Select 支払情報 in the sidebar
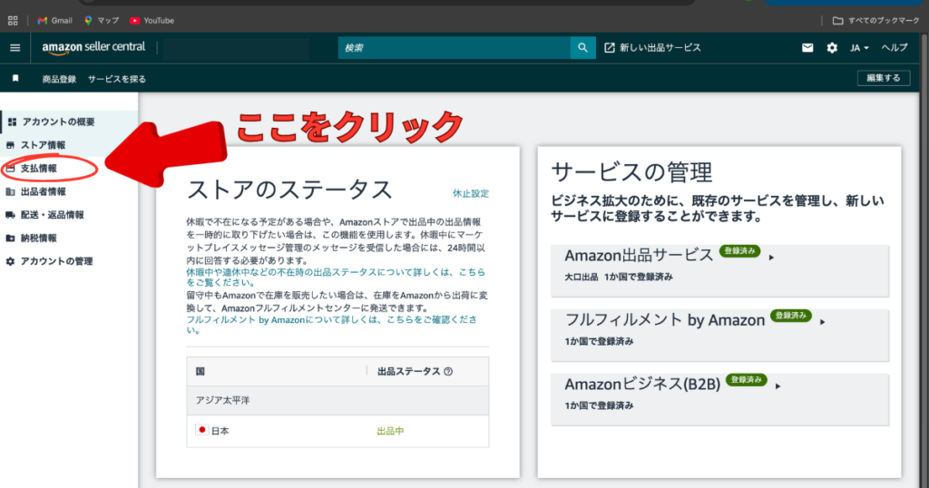 tap(38, 169)
